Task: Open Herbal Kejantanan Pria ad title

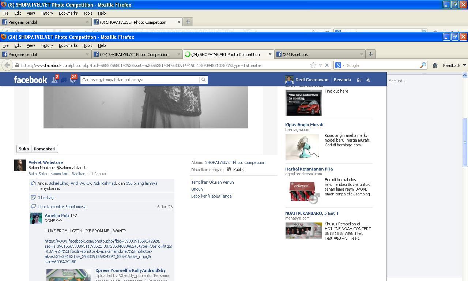Action: coord(309,169)
